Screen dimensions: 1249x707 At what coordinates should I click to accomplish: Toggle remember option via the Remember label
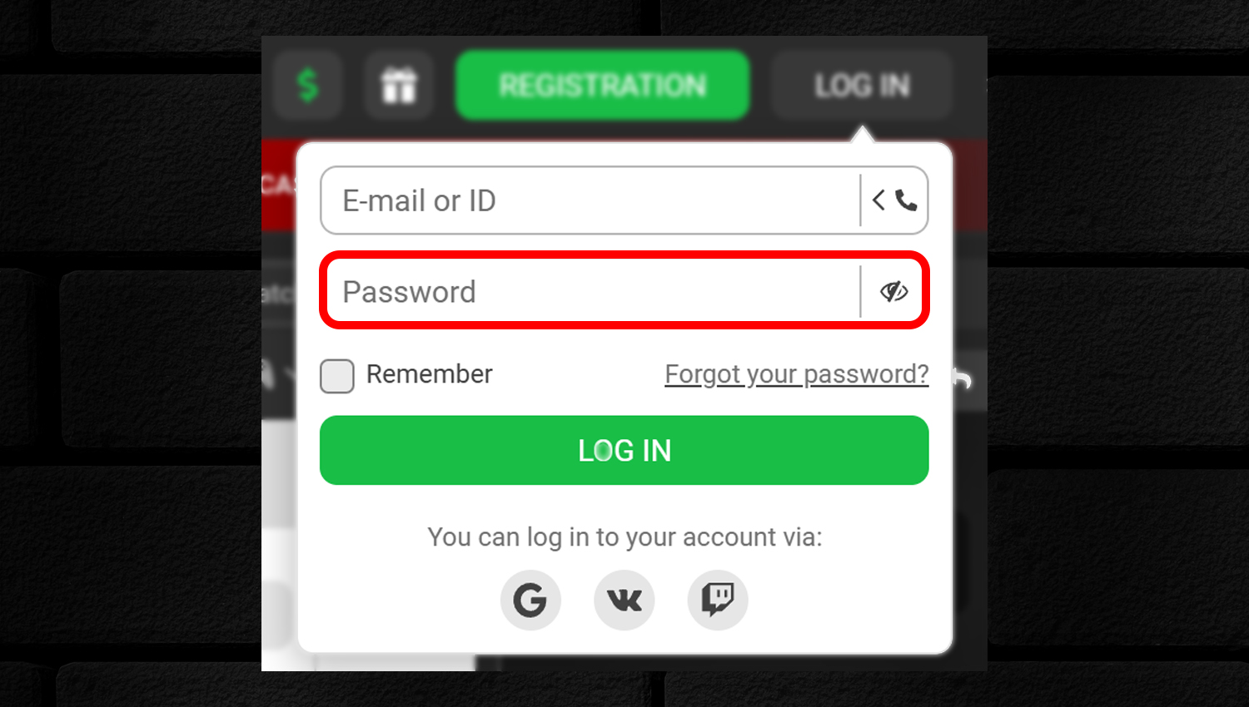click(x=430, y=374)
